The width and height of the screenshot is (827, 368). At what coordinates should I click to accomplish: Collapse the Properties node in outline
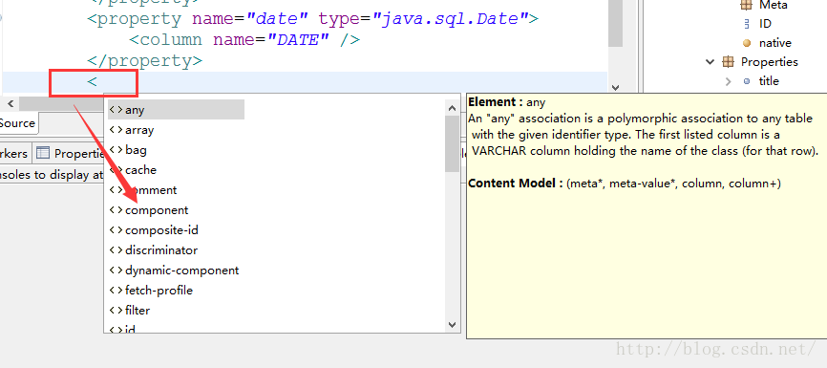710,62
